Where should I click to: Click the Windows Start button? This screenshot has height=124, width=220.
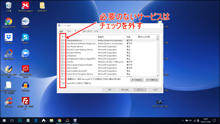click(x=4, y=121)
